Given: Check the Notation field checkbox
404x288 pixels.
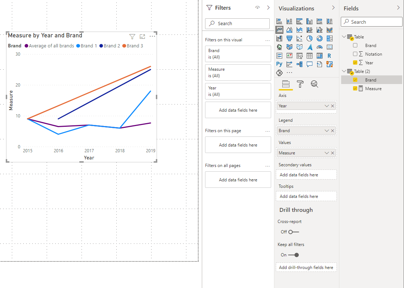Looking at the screenshot, I should tap(355, 54).
